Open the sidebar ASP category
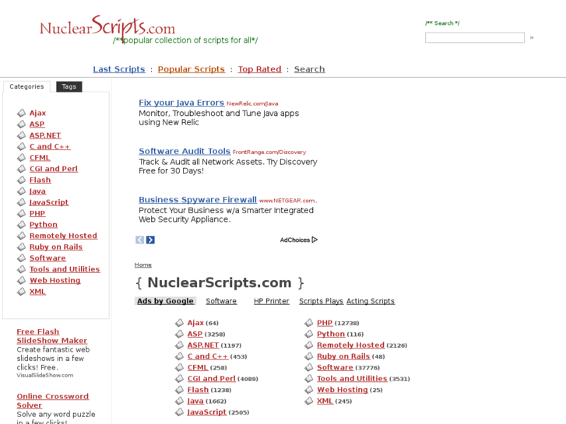Viewport: 566px width, 424px height. click(37, 124)
